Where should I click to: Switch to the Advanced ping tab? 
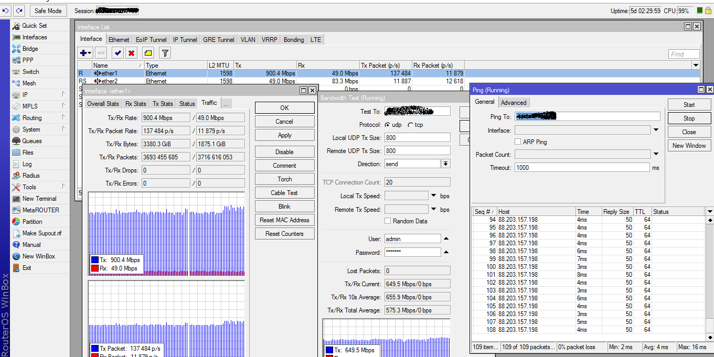coord(513,103)
